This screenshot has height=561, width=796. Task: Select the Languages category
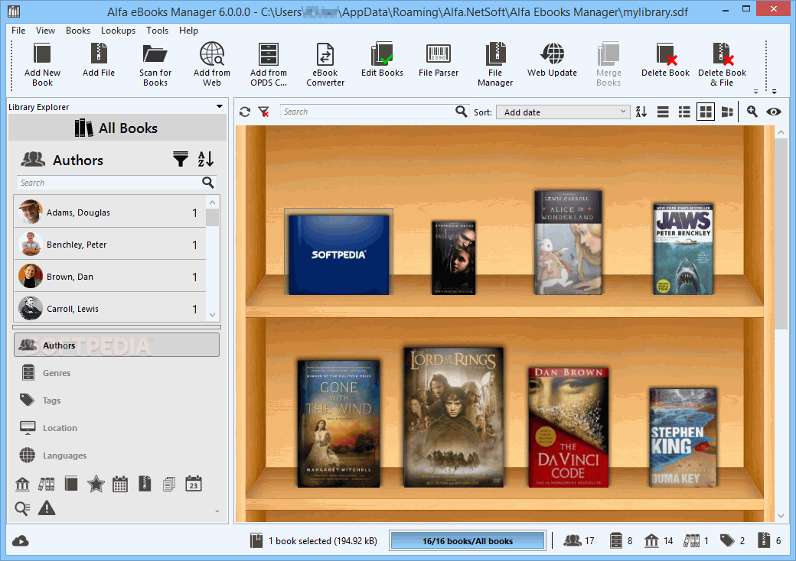click(x=64, y=456)
